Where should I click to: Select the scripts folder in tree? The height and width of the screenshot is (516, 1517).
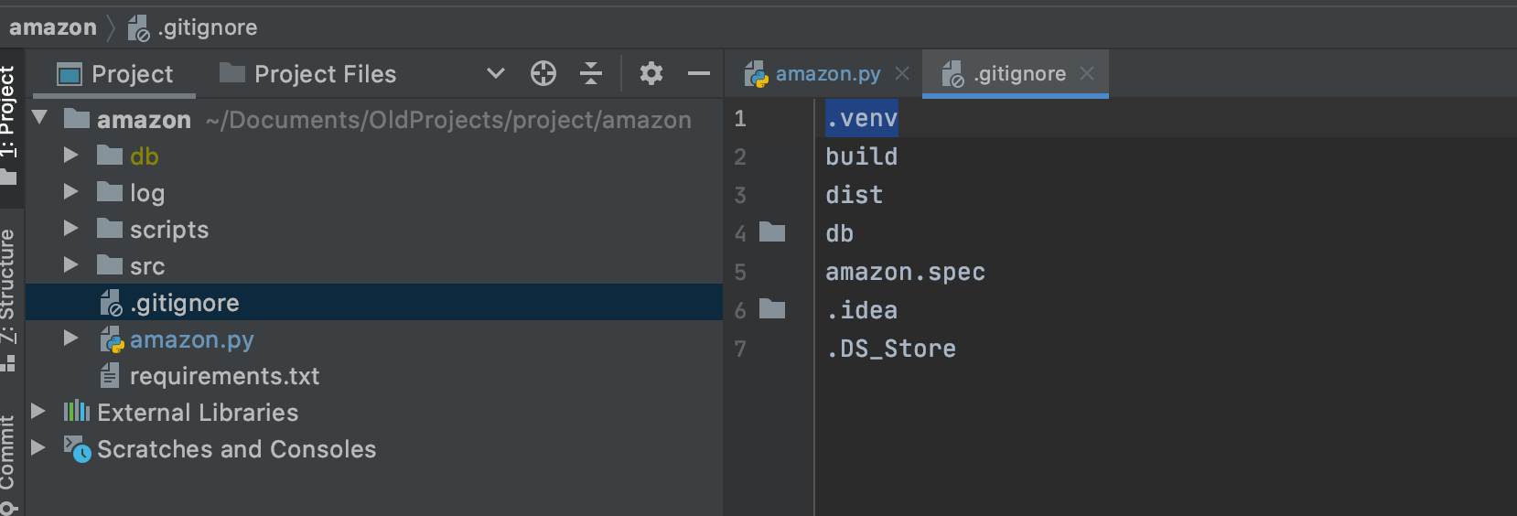[x=169, y=230]
